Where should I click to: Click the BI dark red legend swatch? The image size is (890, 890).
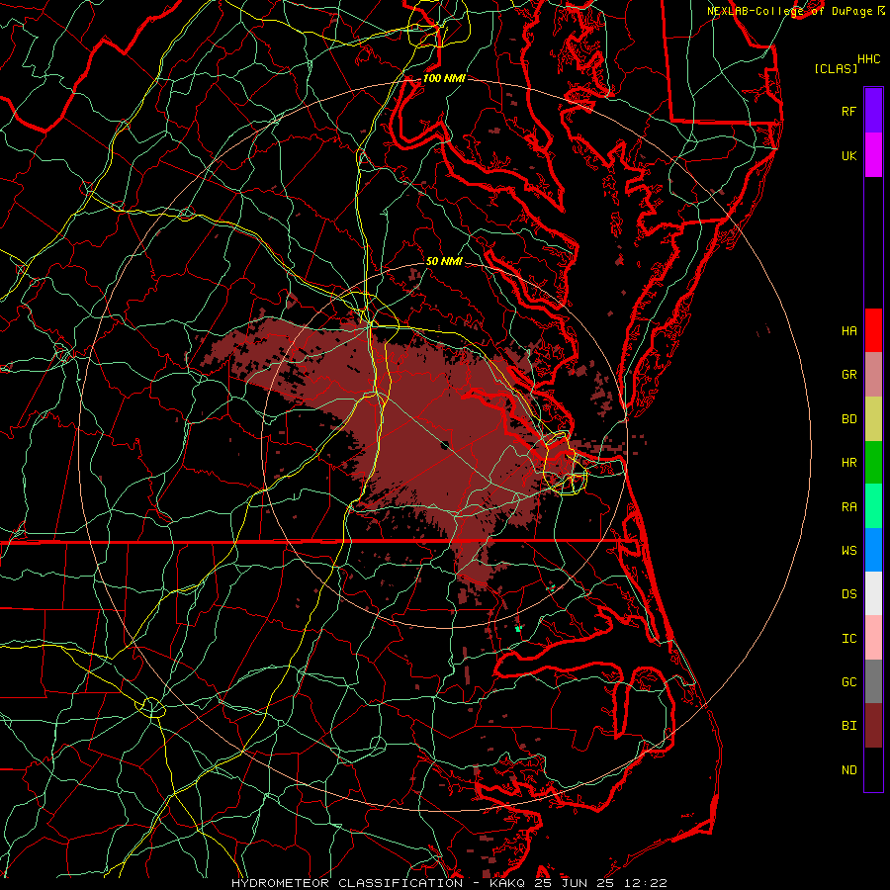click(x=873, y=726)
